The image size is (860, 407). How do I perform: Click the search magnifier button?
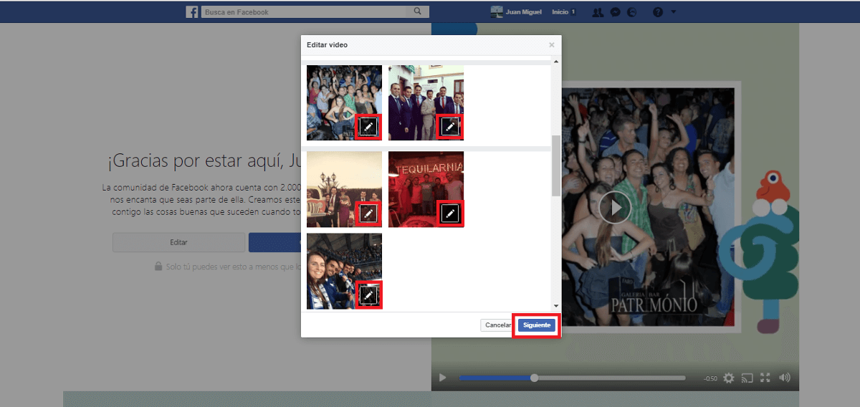tap(418, 11)
